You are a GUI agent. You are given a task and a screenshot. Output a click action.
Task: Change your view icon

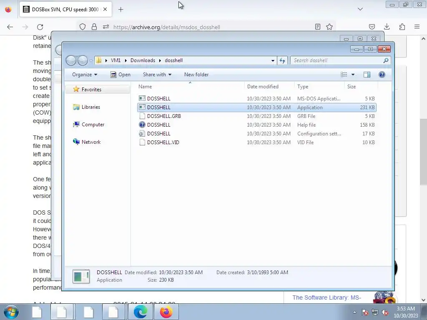click(344, 75)
